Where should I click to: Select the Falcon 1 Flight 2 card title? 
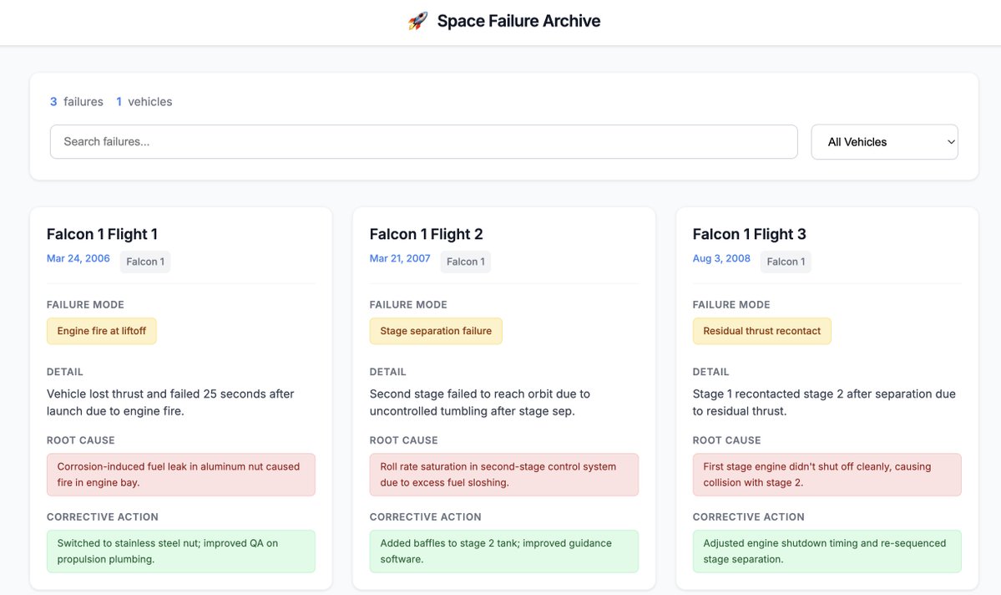[427, 235]
